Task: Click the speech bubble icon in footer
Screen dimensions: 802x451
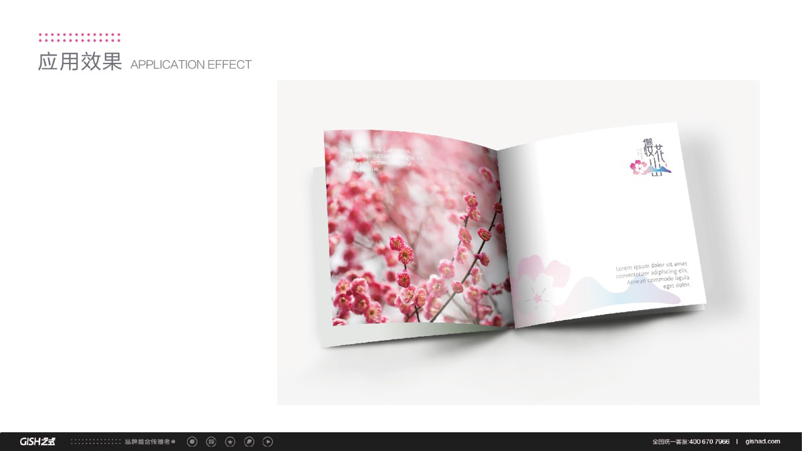Action: point(249,442)
